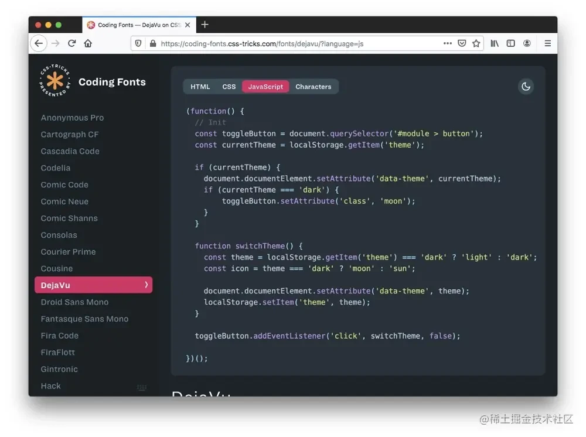
Task: Reload the page with the refresh icon
Action: click(x=71, y=43)
